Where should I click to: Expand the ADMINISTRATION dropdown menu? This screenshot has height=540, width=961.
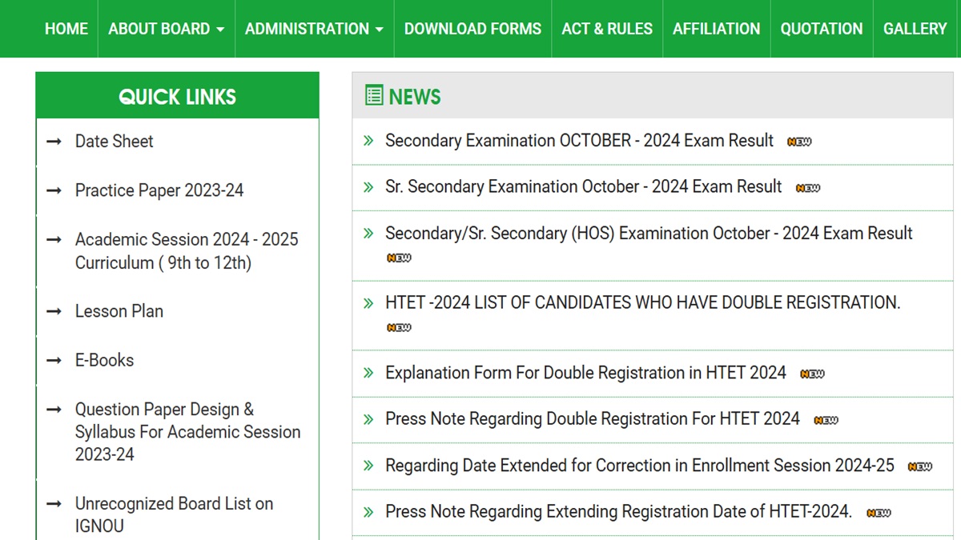point(314,29)
